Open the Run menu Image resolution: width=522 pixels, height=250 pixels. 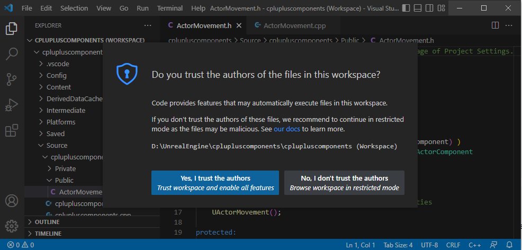142,8
